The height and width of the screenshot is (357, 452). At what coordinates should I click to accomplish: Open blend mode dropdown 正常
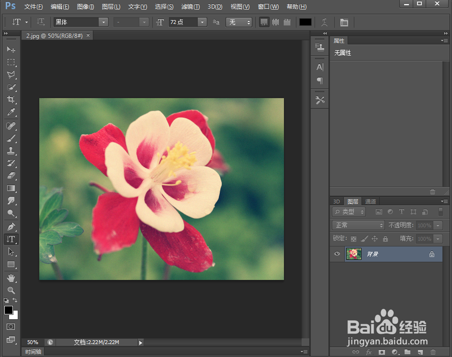(x=358, y=225)
